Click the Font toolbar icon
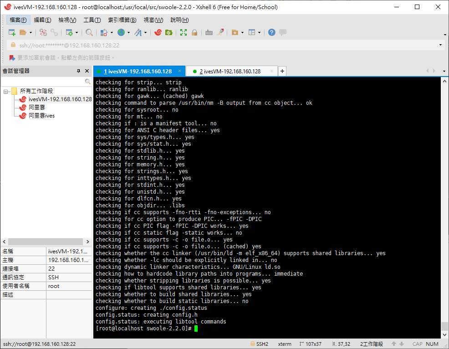449x349 pixels. [x=138, y=32]
